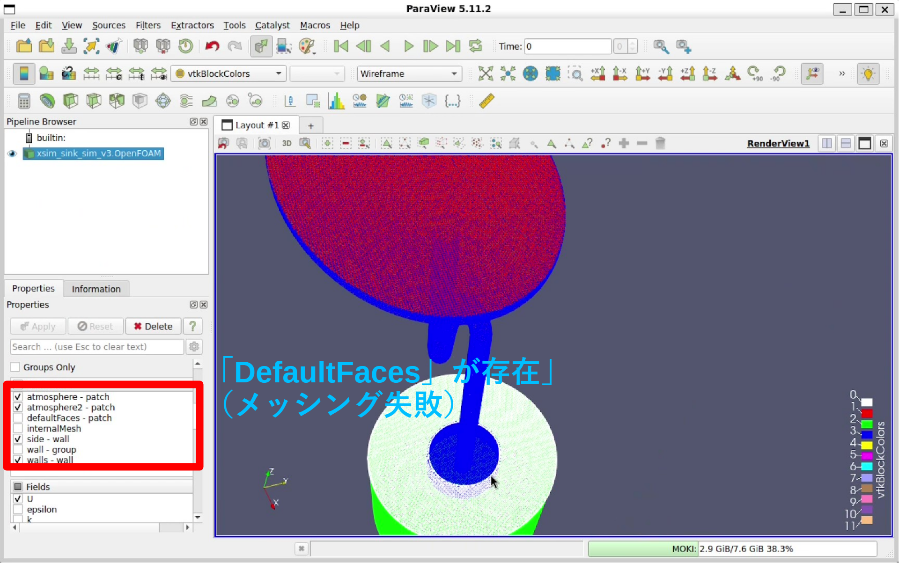Viewport: 899px width, 563px height.
Task: Check the internalMesh checkbox
Action: click(x=18, y=429)
